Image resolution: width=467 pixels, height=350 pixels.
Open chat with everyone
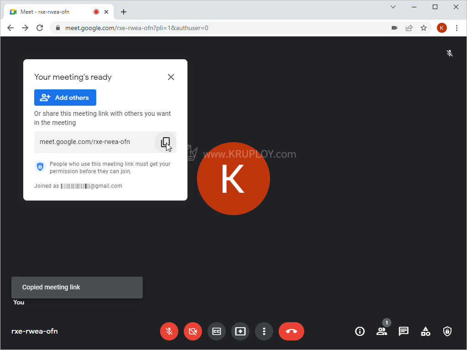coord(404,331)
